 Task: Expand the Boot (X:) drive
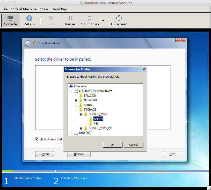pyautogui.click(x=71, y=133)
